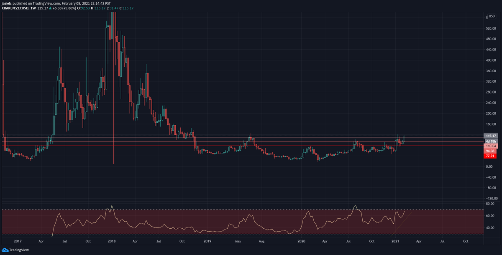
Task: Click the 520.00 price axis tick
Action: coord(490,28)
